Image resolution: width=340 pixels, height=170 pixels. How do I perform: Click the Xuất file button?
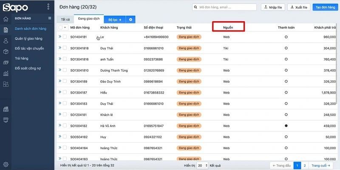(299, 7)
